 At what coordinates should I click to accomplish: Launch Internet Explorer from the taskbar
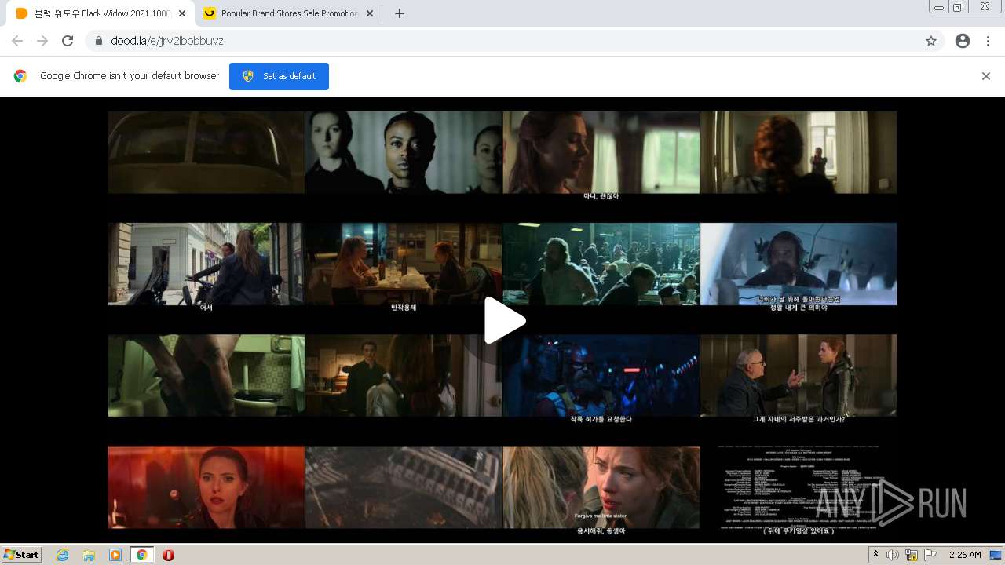pos(62,555)
